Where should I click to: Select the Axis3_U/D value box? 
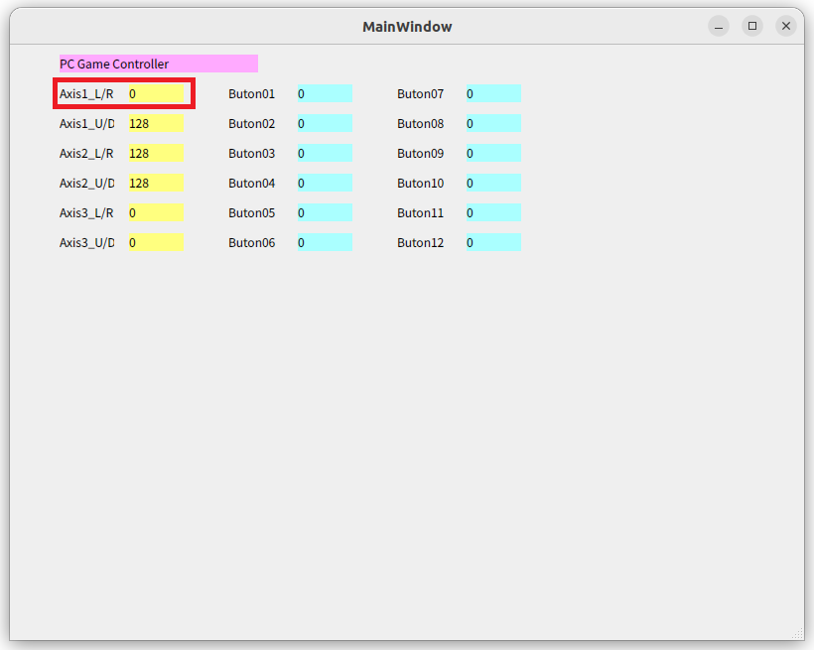pos(154,242)
